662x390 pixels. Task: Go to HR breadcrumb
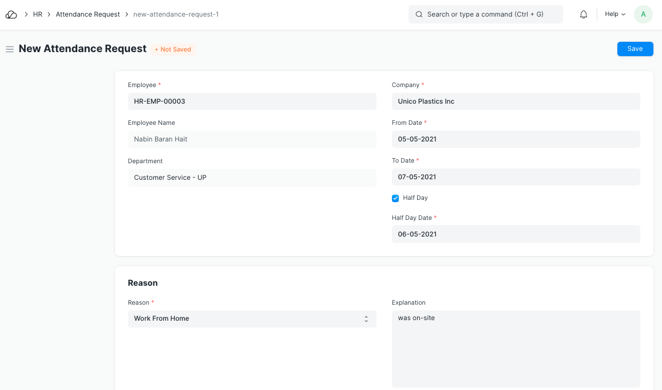38,14
